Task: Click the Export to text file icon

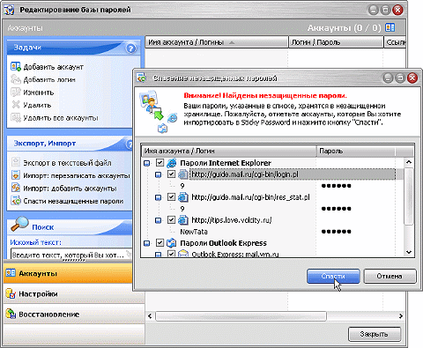Action: pos(16,162)
